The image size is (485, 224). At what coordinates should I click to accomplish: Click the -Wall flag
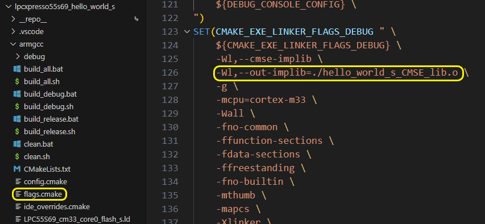click(230, 114)
